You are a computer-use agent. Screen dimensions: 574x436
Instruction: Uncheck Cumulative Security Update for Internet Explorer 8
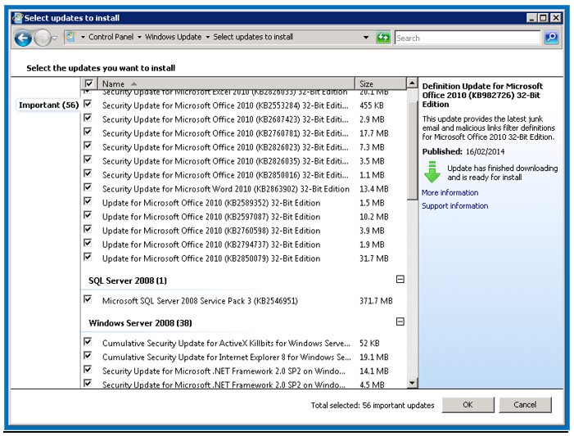(x=88, y=356)
